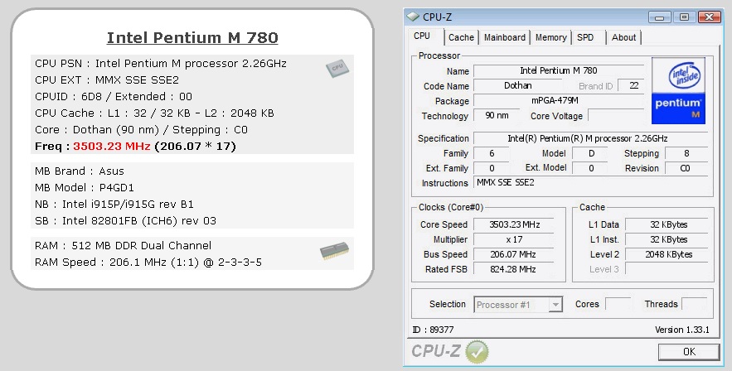The width and height of the screenshot is (732, 371).
Task: Click the NB : Intel i915P/i915G line
Action: 114,205
